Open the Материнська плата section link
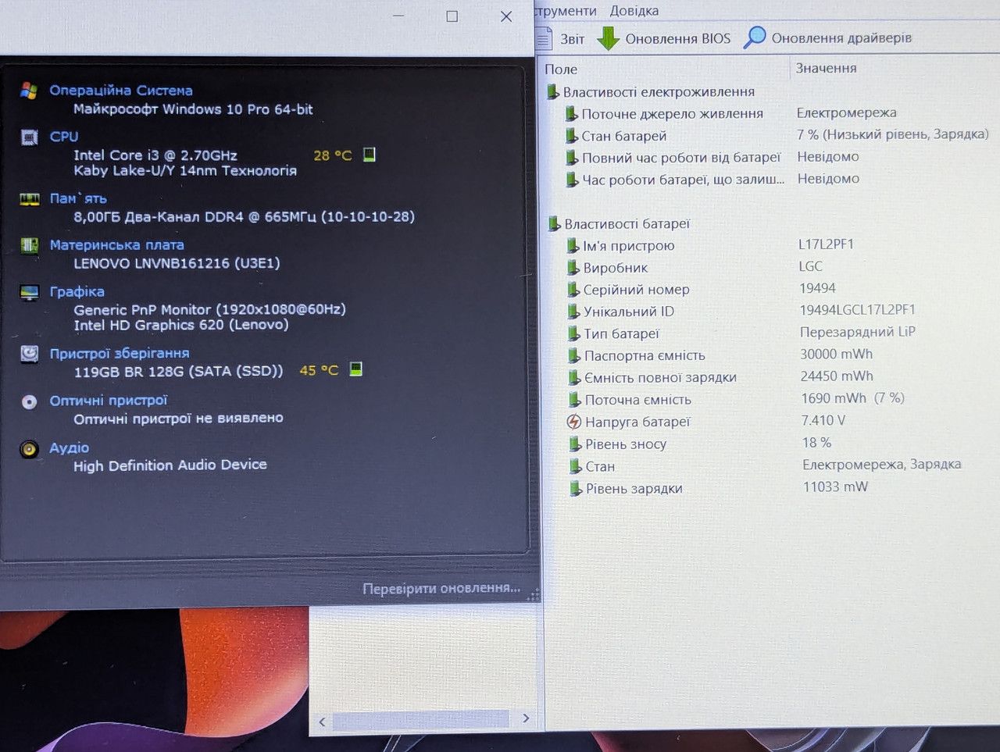The image size is (1000, 752). pyautogui.click(x=117, y=245)
